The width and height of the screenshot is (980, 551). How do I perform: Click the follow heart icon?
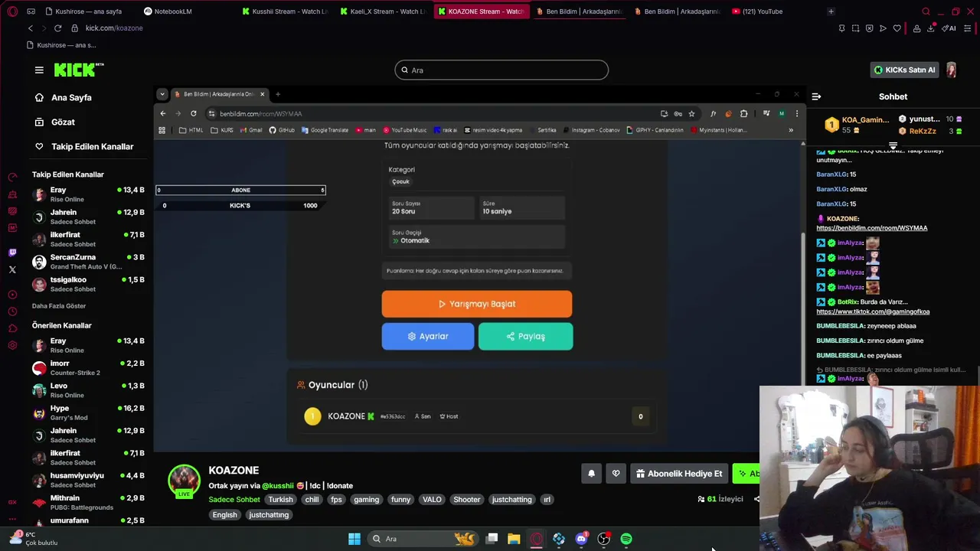[x=616, y=474]
